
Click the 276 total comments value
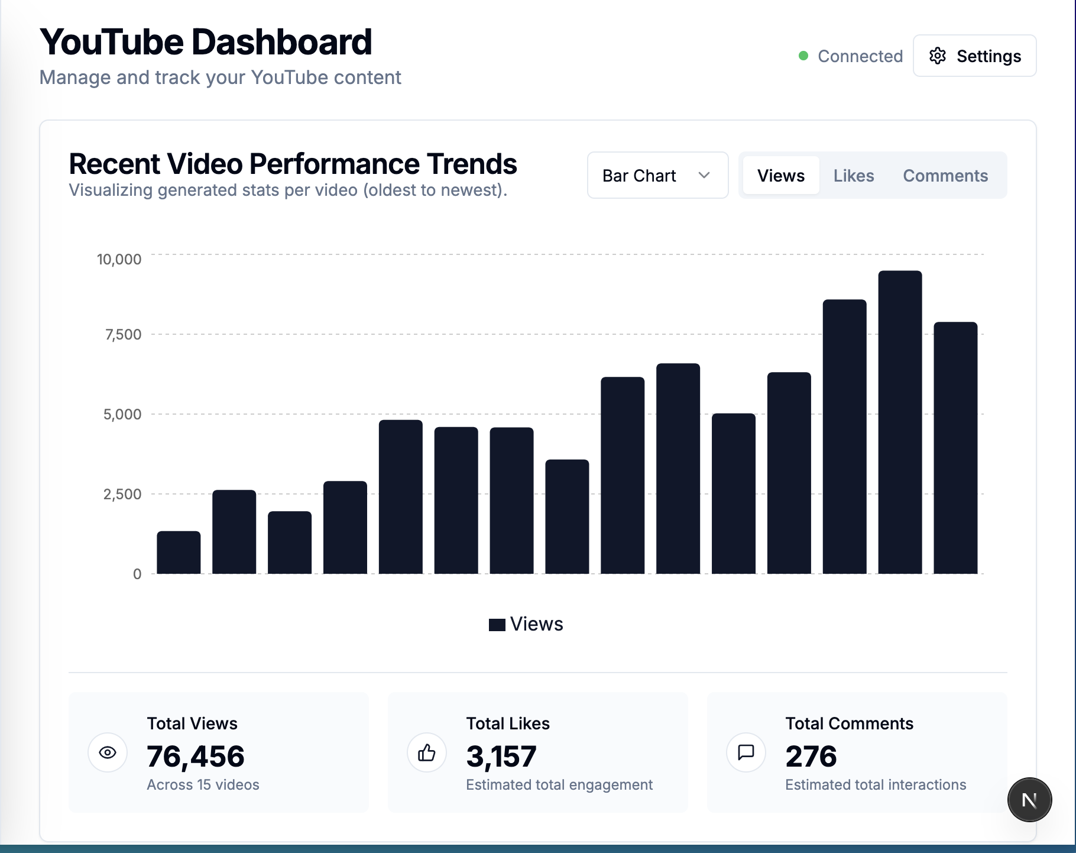(811, 757)
